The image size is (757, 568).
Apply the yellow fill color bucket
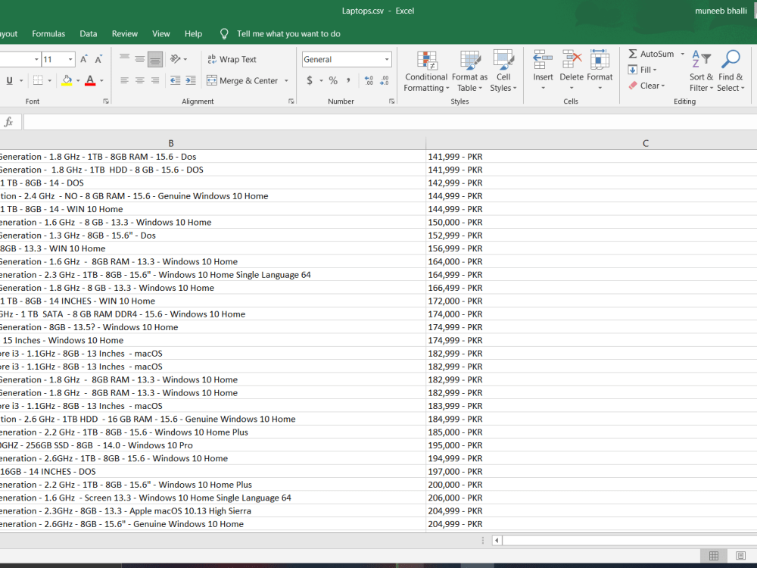tap(67, 80)
